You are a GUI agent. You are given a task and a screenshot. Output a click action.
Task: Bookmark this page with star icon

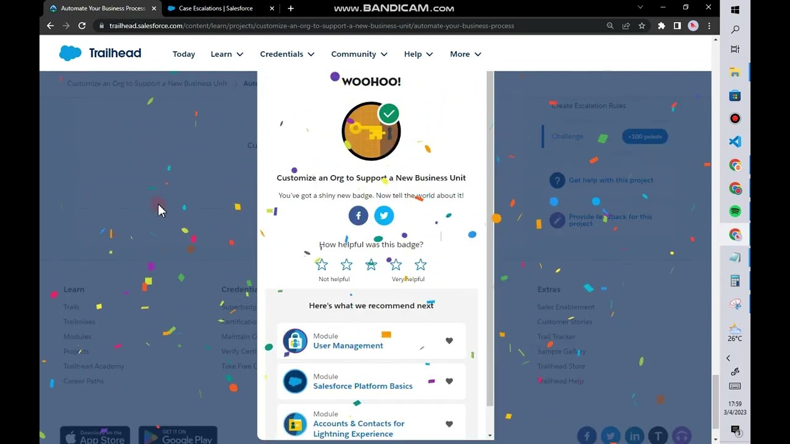pyautogui.click(x=642, y=26)
